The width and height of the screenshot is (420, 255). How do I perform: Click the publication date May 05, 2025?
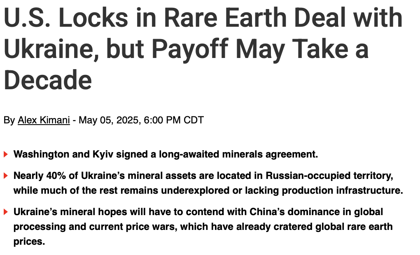(109, 120)
